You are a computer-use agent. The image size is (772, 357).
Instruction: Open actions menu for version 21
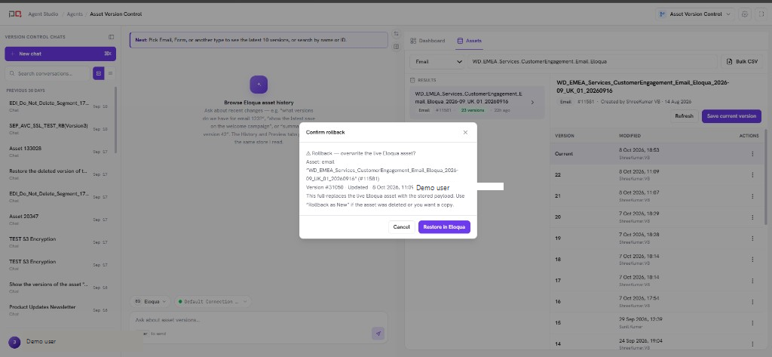(x=752, y=196)
